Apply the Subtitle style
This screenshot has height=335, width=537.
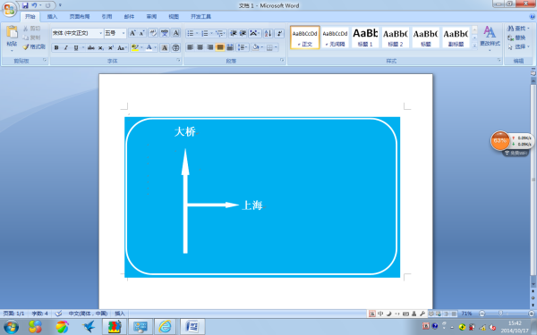pyautogui.click(x=456, y=38)
